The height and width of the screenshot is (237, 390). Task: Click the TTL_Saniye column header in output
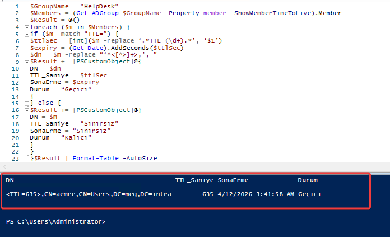click(x=194, y=180)
